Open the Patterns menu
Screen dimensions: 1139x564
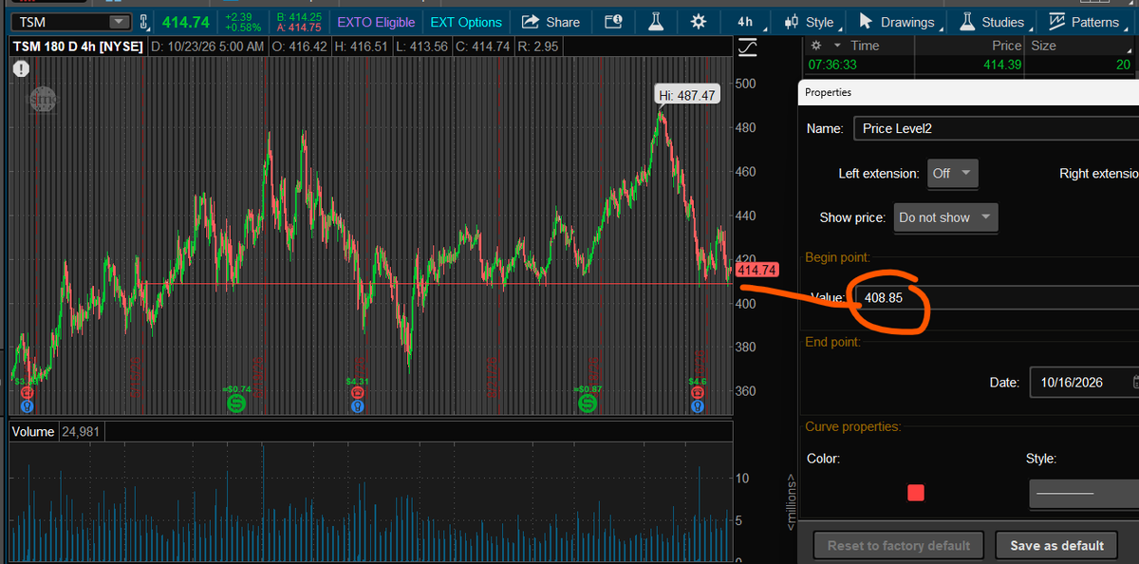click(x=1085, y=22)
